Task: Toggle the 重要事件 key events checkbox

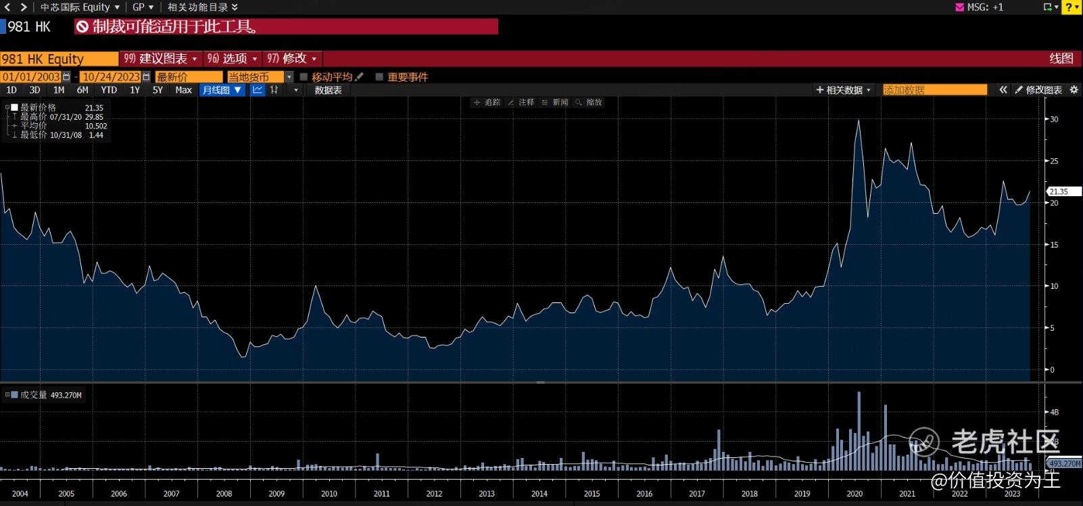Action: [379, 77]
